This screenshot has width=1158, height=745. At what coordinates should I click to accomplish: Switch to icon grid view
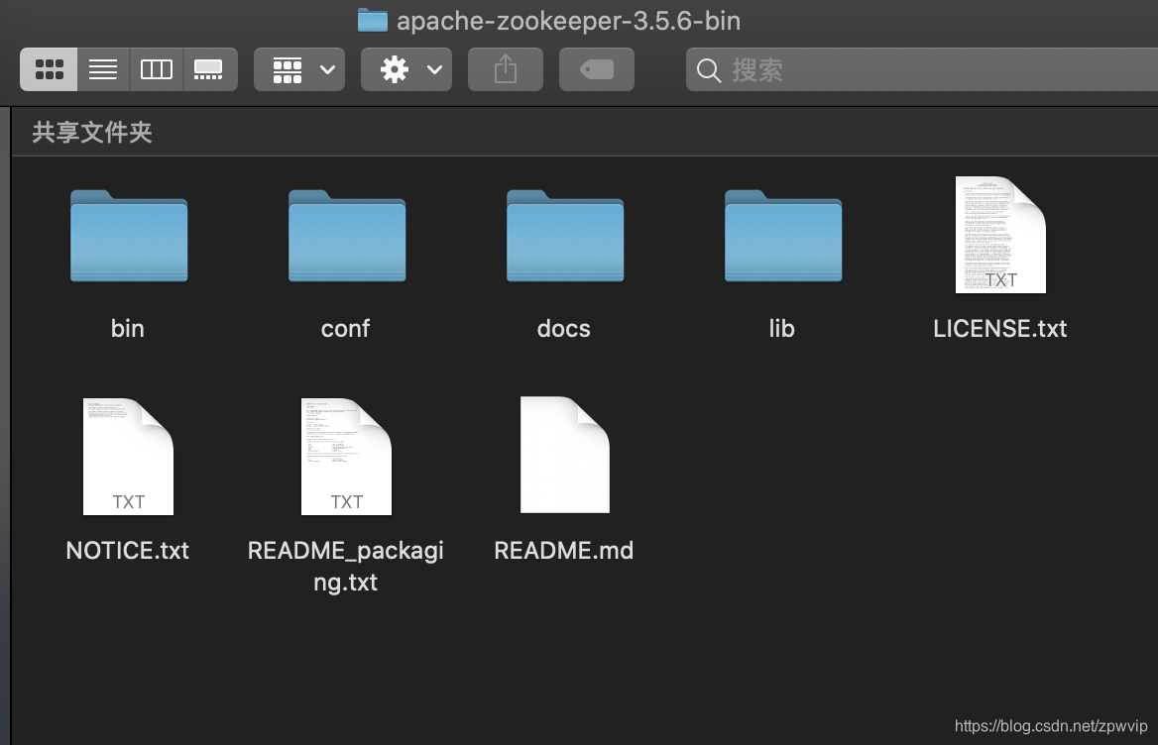tap(49, 69)
